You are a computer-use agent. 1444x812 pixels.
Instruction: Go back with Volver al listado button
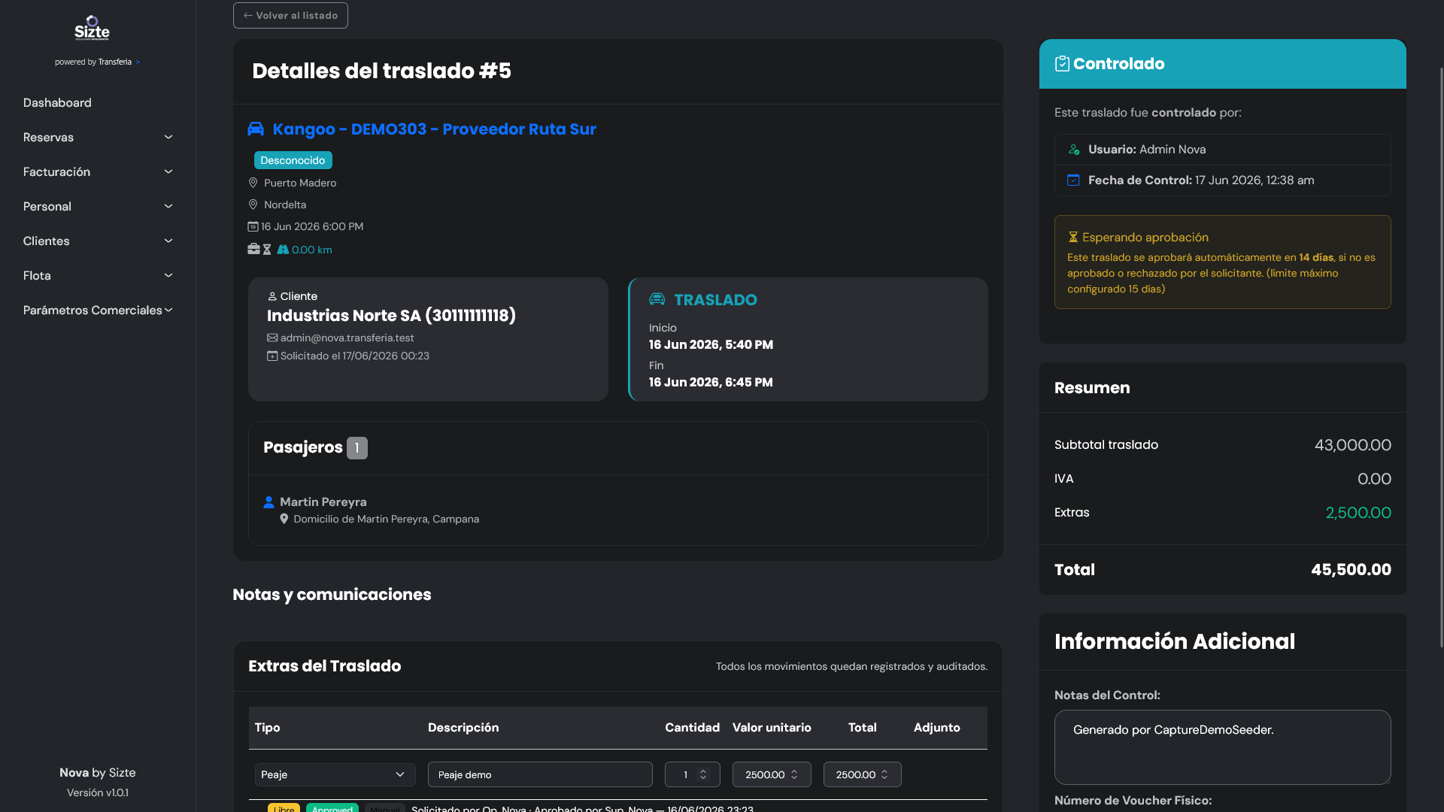[290, 16]
